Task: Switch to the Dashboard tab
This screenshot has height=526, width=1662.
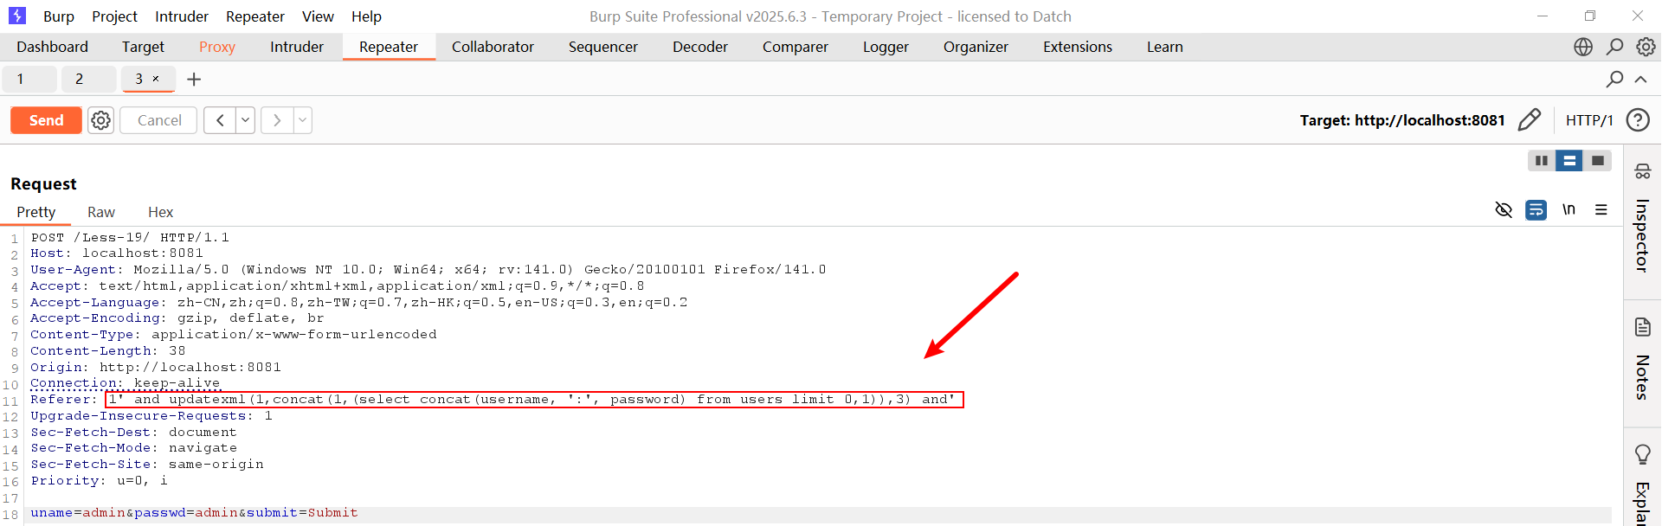Action: click(x=52, y=47)
